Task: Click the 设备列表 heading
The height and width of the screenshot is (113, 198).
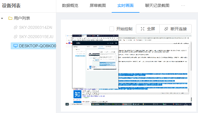Action: click(11, 6)
